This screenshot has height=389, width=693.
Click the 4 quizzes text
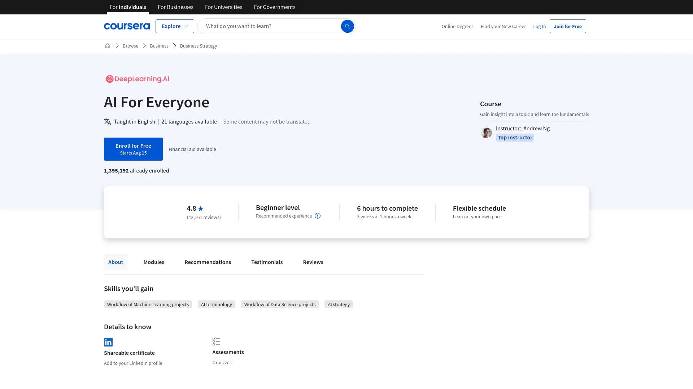point(222,363)
